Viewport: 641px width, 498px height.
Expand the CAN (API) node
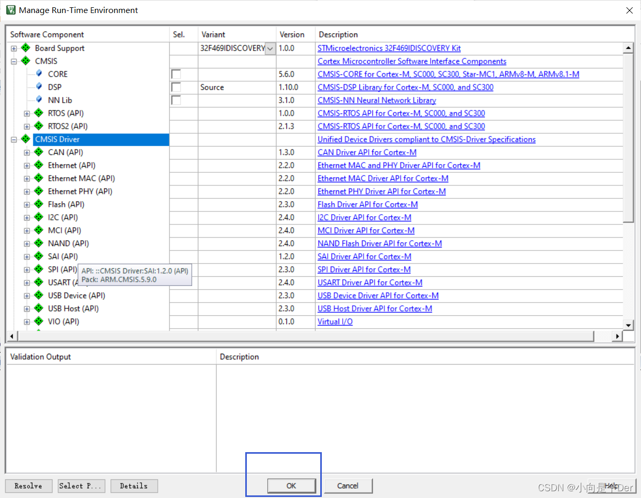[x=27, y=153]
